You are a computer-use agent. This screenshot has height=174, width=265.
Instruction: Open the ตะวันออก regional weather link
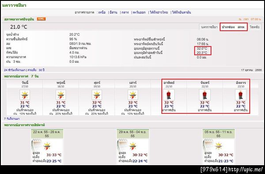point(139,12)
